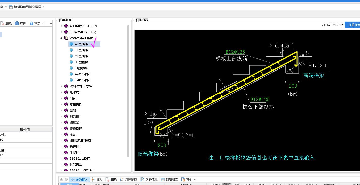Screen dimensions: 360x185
Task: Click 复制构件到其它楼层 button
Action: pos(25,7)
